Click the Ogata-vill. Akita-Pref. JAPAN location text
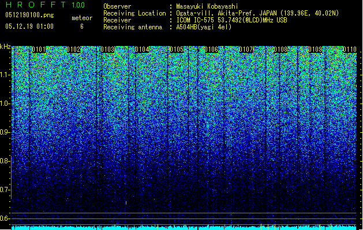The height and width of the screenshot is (230, 363). (257, 13)
